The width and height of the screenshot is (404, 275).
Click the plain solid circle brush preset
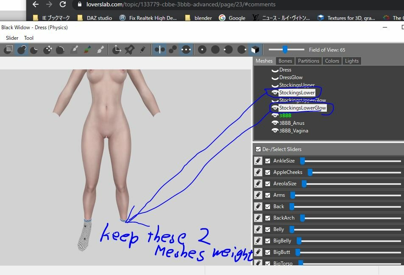coord(215,49)
